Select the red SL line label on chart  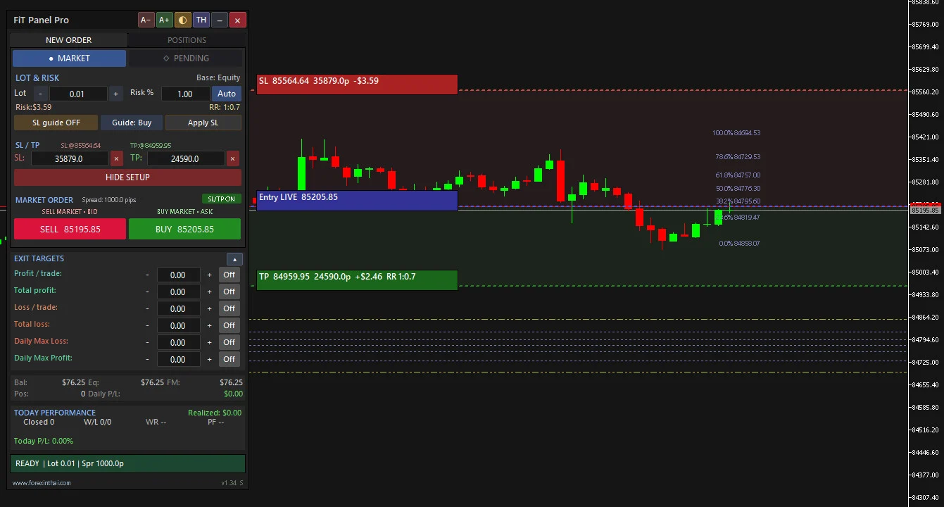coord(357,84)
